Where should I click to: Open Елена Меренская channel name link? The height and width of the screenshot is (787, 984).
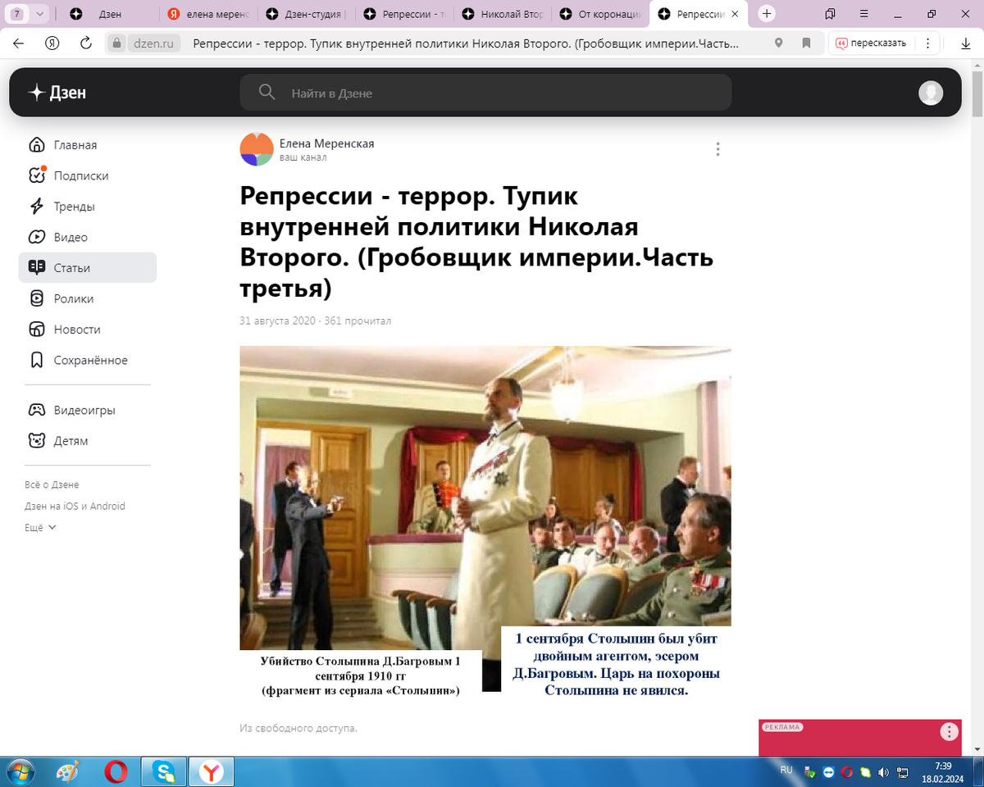(326, 143)
